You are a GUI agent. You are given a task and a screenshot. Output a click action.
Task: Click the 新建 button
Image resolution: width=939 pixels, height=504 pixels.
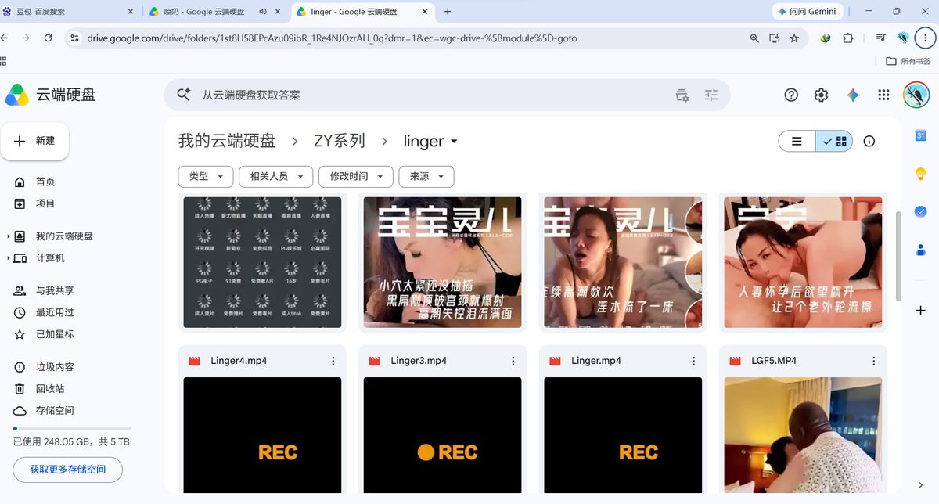click(34, 141)
